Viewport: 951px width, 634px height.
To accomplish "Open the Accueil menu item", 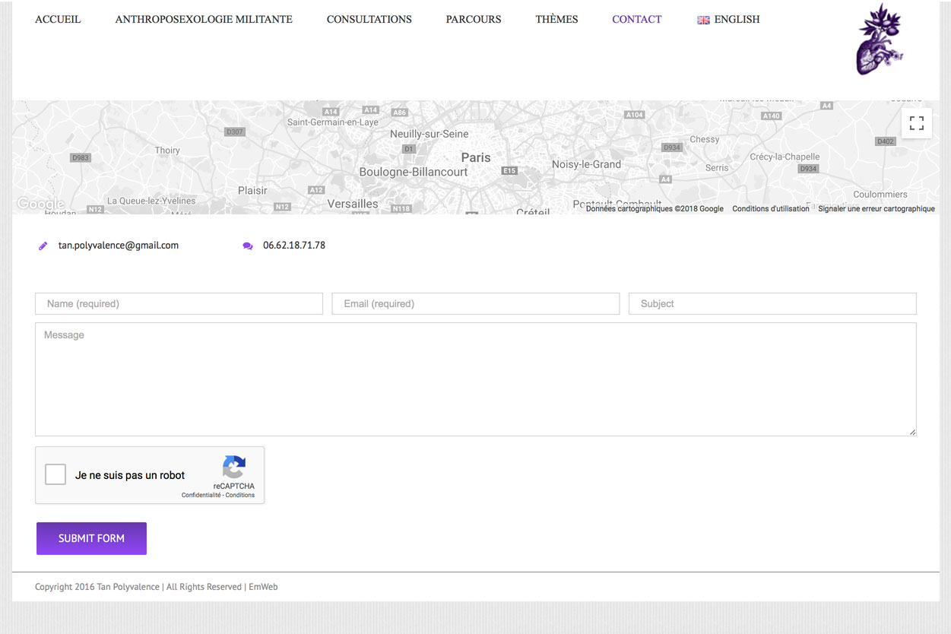I will 58,19.
